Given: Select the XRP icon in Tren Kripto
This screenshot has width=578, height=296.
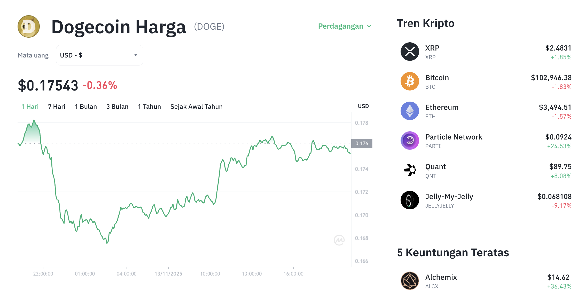Looking at the screenshot, I should click(x=409, y=52).
